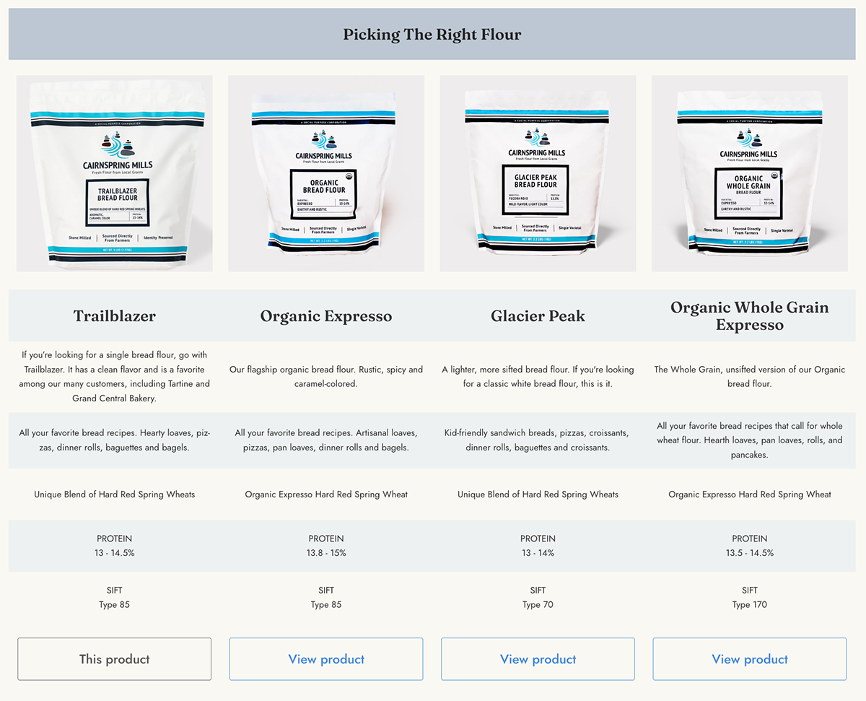
Task: Select the Glacier Peak Bread Flour bag image
Action: (538, 173)
